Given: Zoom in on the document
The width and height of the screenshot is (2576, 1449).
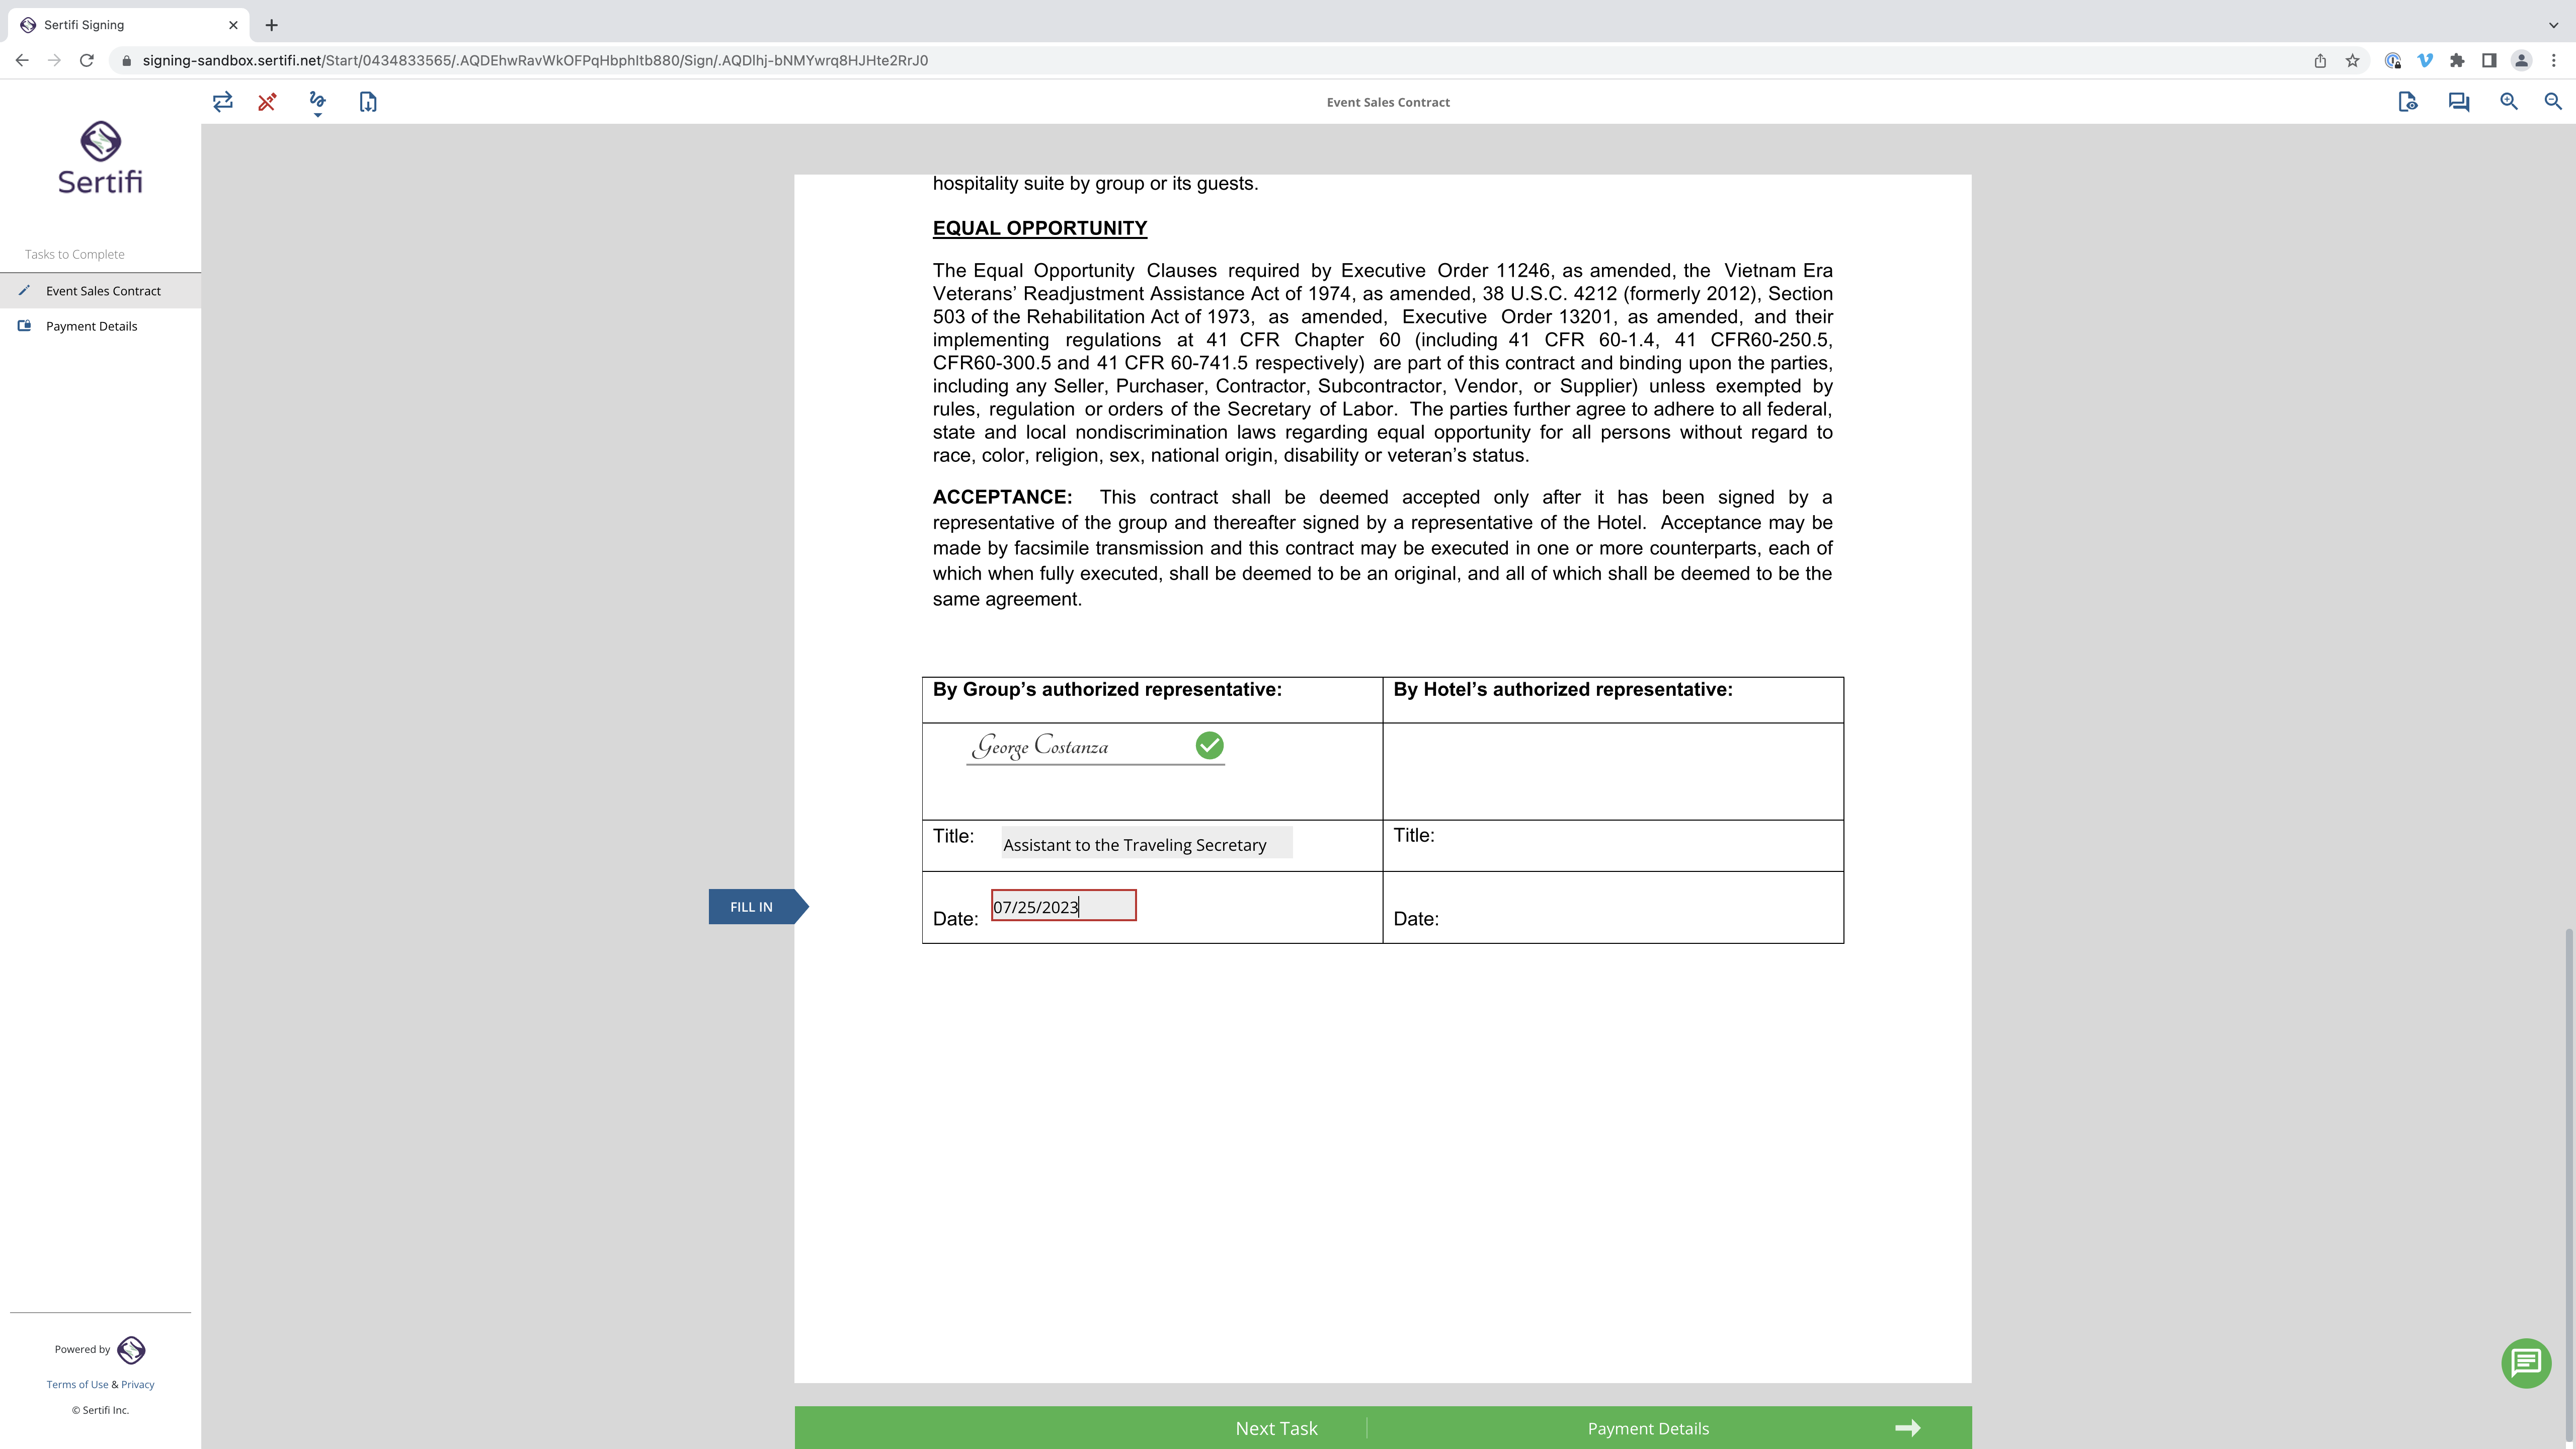Looking at the screenshot, I should (x=2509, y=102).
